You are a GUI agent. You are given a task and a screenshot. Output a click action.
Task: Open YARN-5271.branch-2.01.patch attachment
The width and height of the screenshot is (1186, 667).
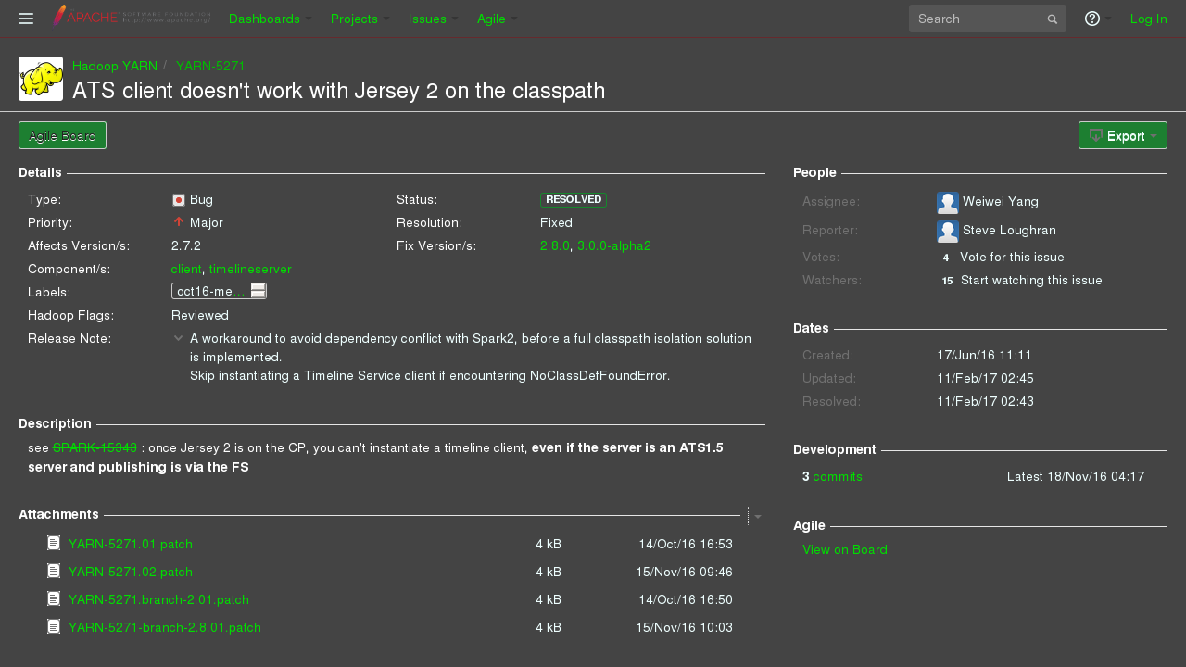158,599
